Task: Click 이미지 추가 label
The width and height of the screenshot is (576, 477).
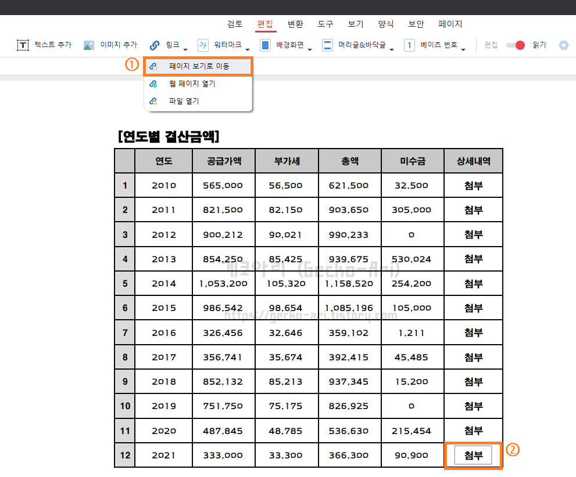Action: coord(119,45)
